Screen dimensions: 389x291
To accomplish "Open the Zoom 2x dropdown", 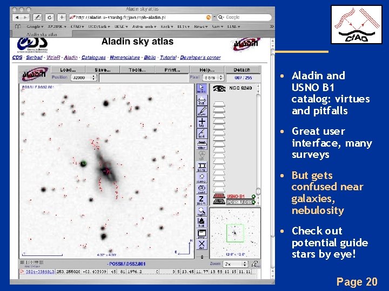I will (x=236, y=264).
